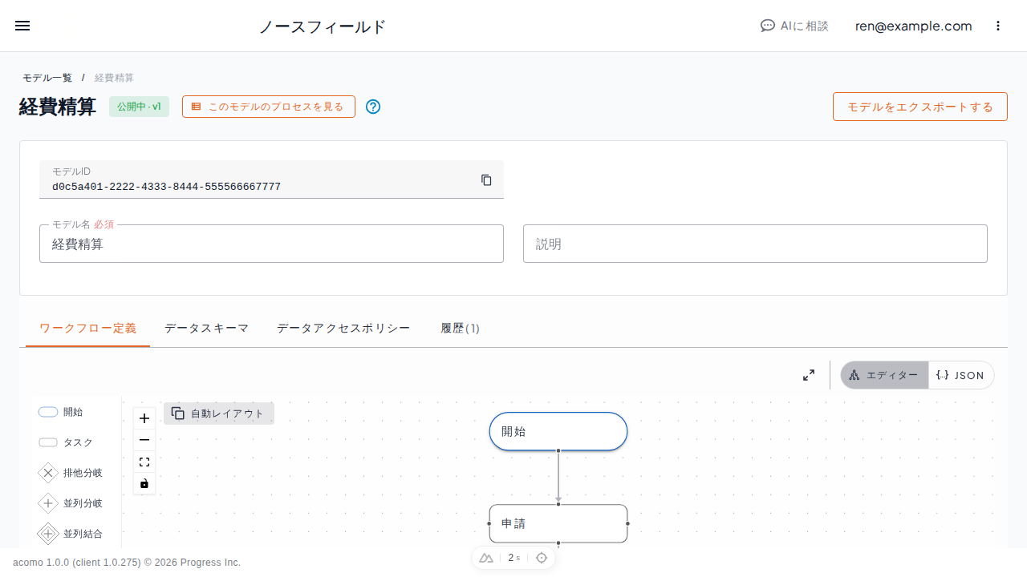Open the データアクセスポリシー tab
The image size is (1027, 577).
click(343, 329)
